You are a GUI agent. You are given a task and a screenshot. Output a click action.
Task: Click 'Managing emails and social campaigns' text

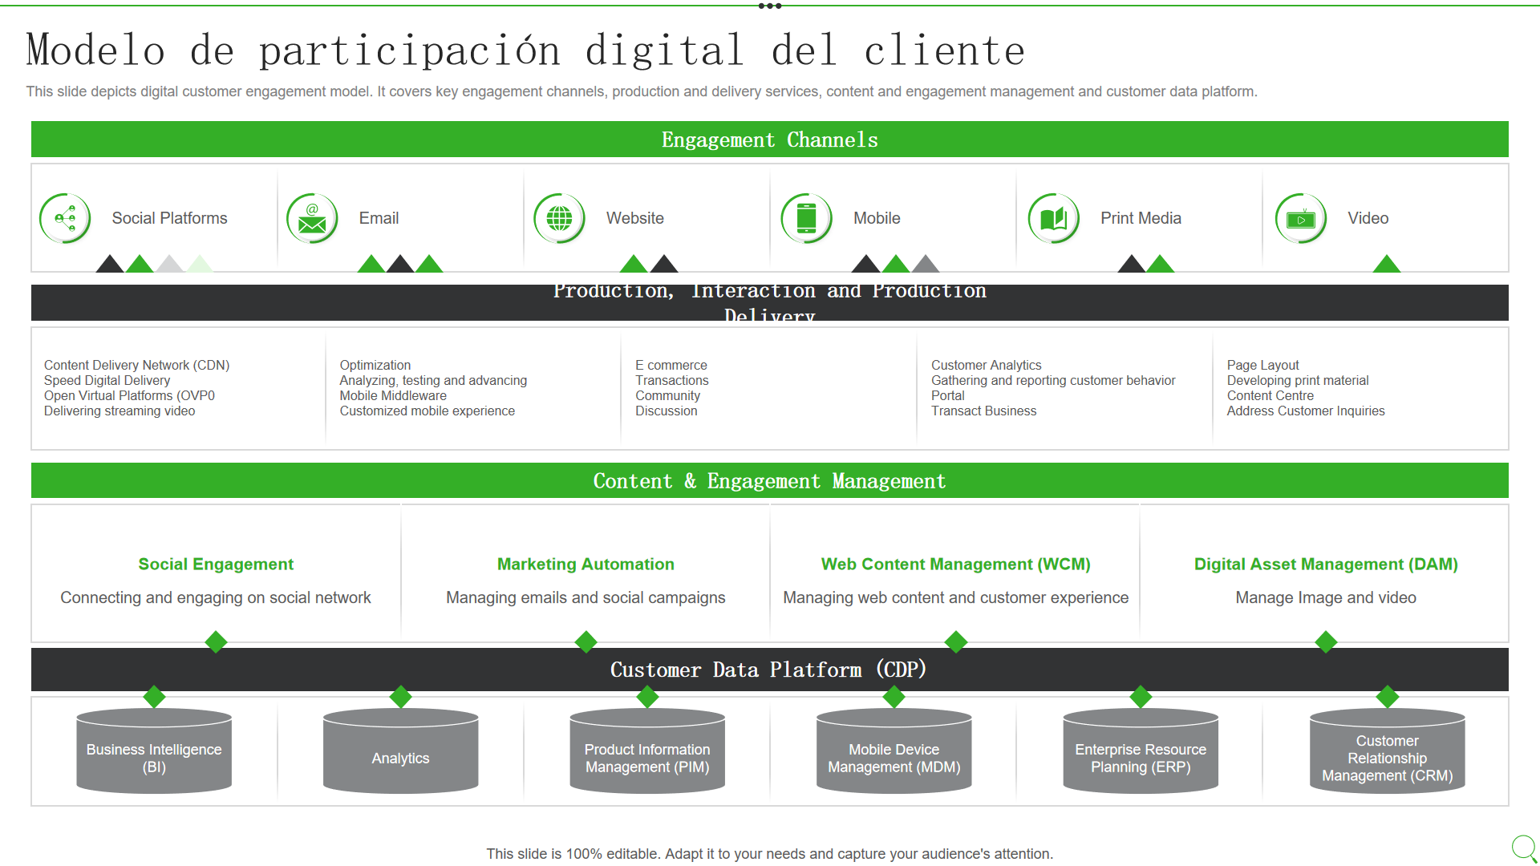pos(586,597)
